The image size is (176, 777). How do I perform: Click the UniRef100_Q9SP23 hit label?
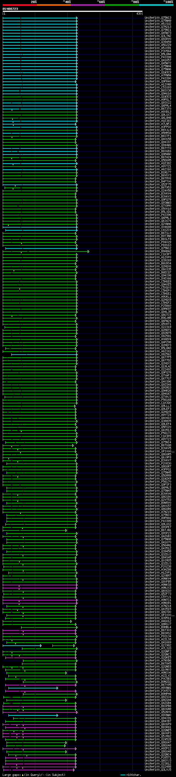point(158,533)
